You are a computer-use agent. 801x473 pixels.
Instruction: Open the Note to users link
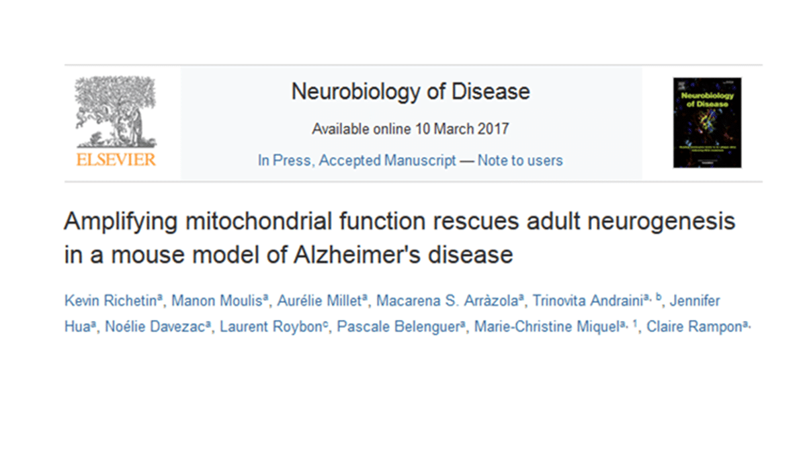pos(520,161)
